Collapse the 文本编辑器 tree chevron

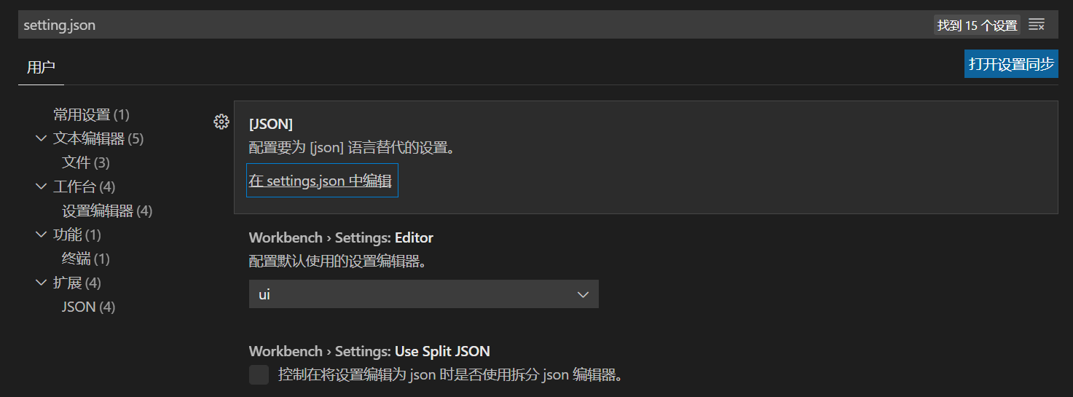coord(41,138)
